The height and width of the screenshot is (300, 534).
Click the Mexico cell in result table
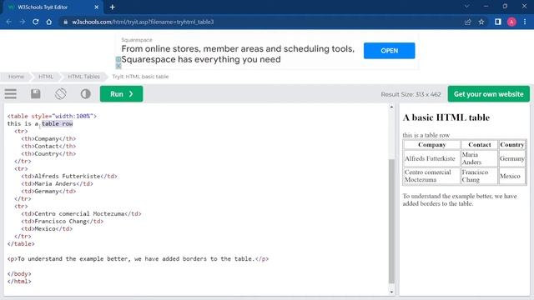[511, 176]
